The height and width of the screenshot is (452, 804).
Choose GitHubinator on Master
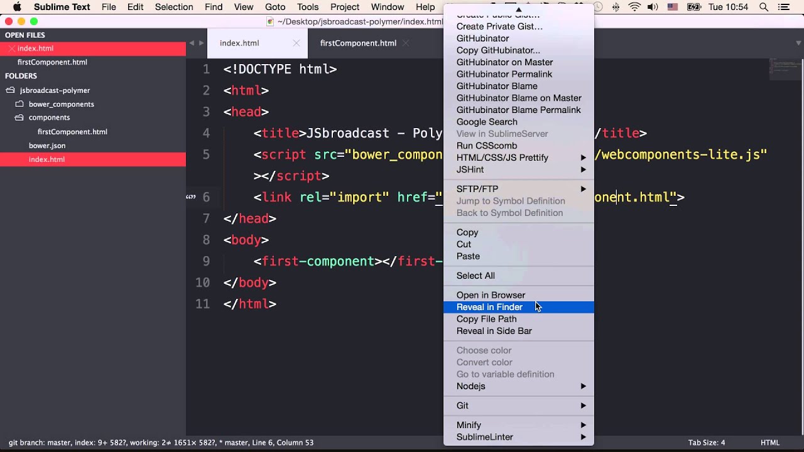(x=519, y=62)
